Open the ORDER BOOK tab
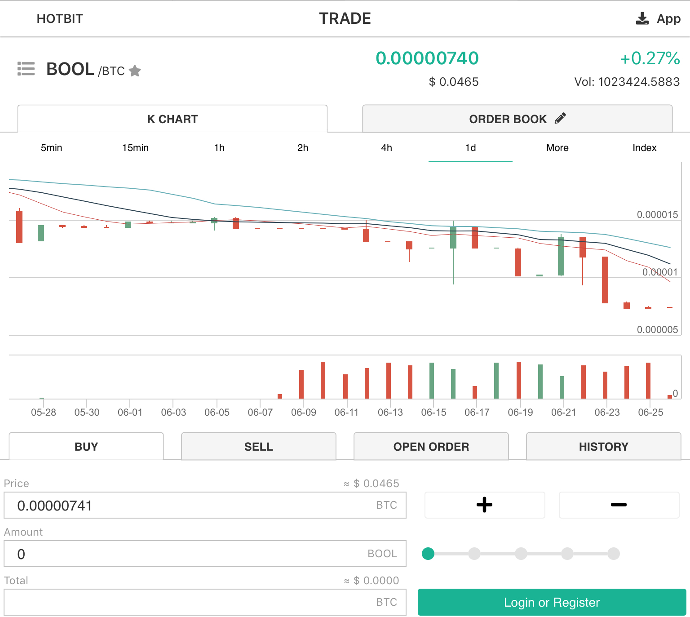This screenshot has height=617, width=690. (517, 119)
